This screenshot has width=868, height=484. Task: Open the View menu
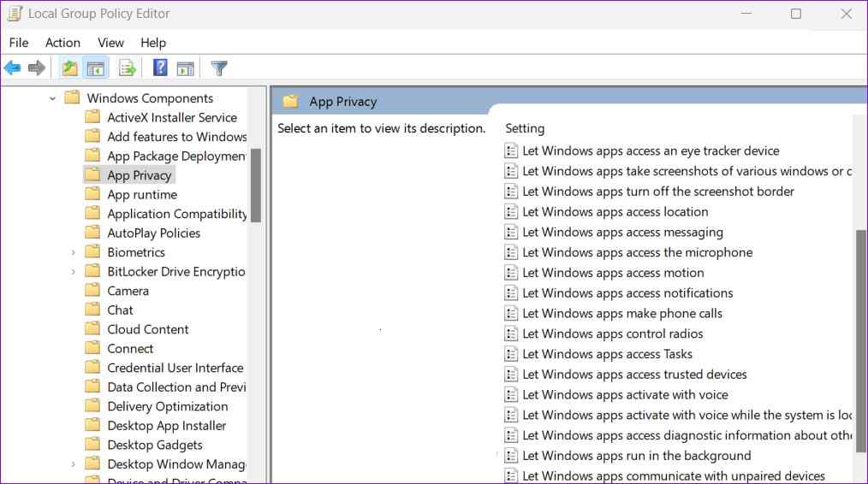(x=110, y=43)
